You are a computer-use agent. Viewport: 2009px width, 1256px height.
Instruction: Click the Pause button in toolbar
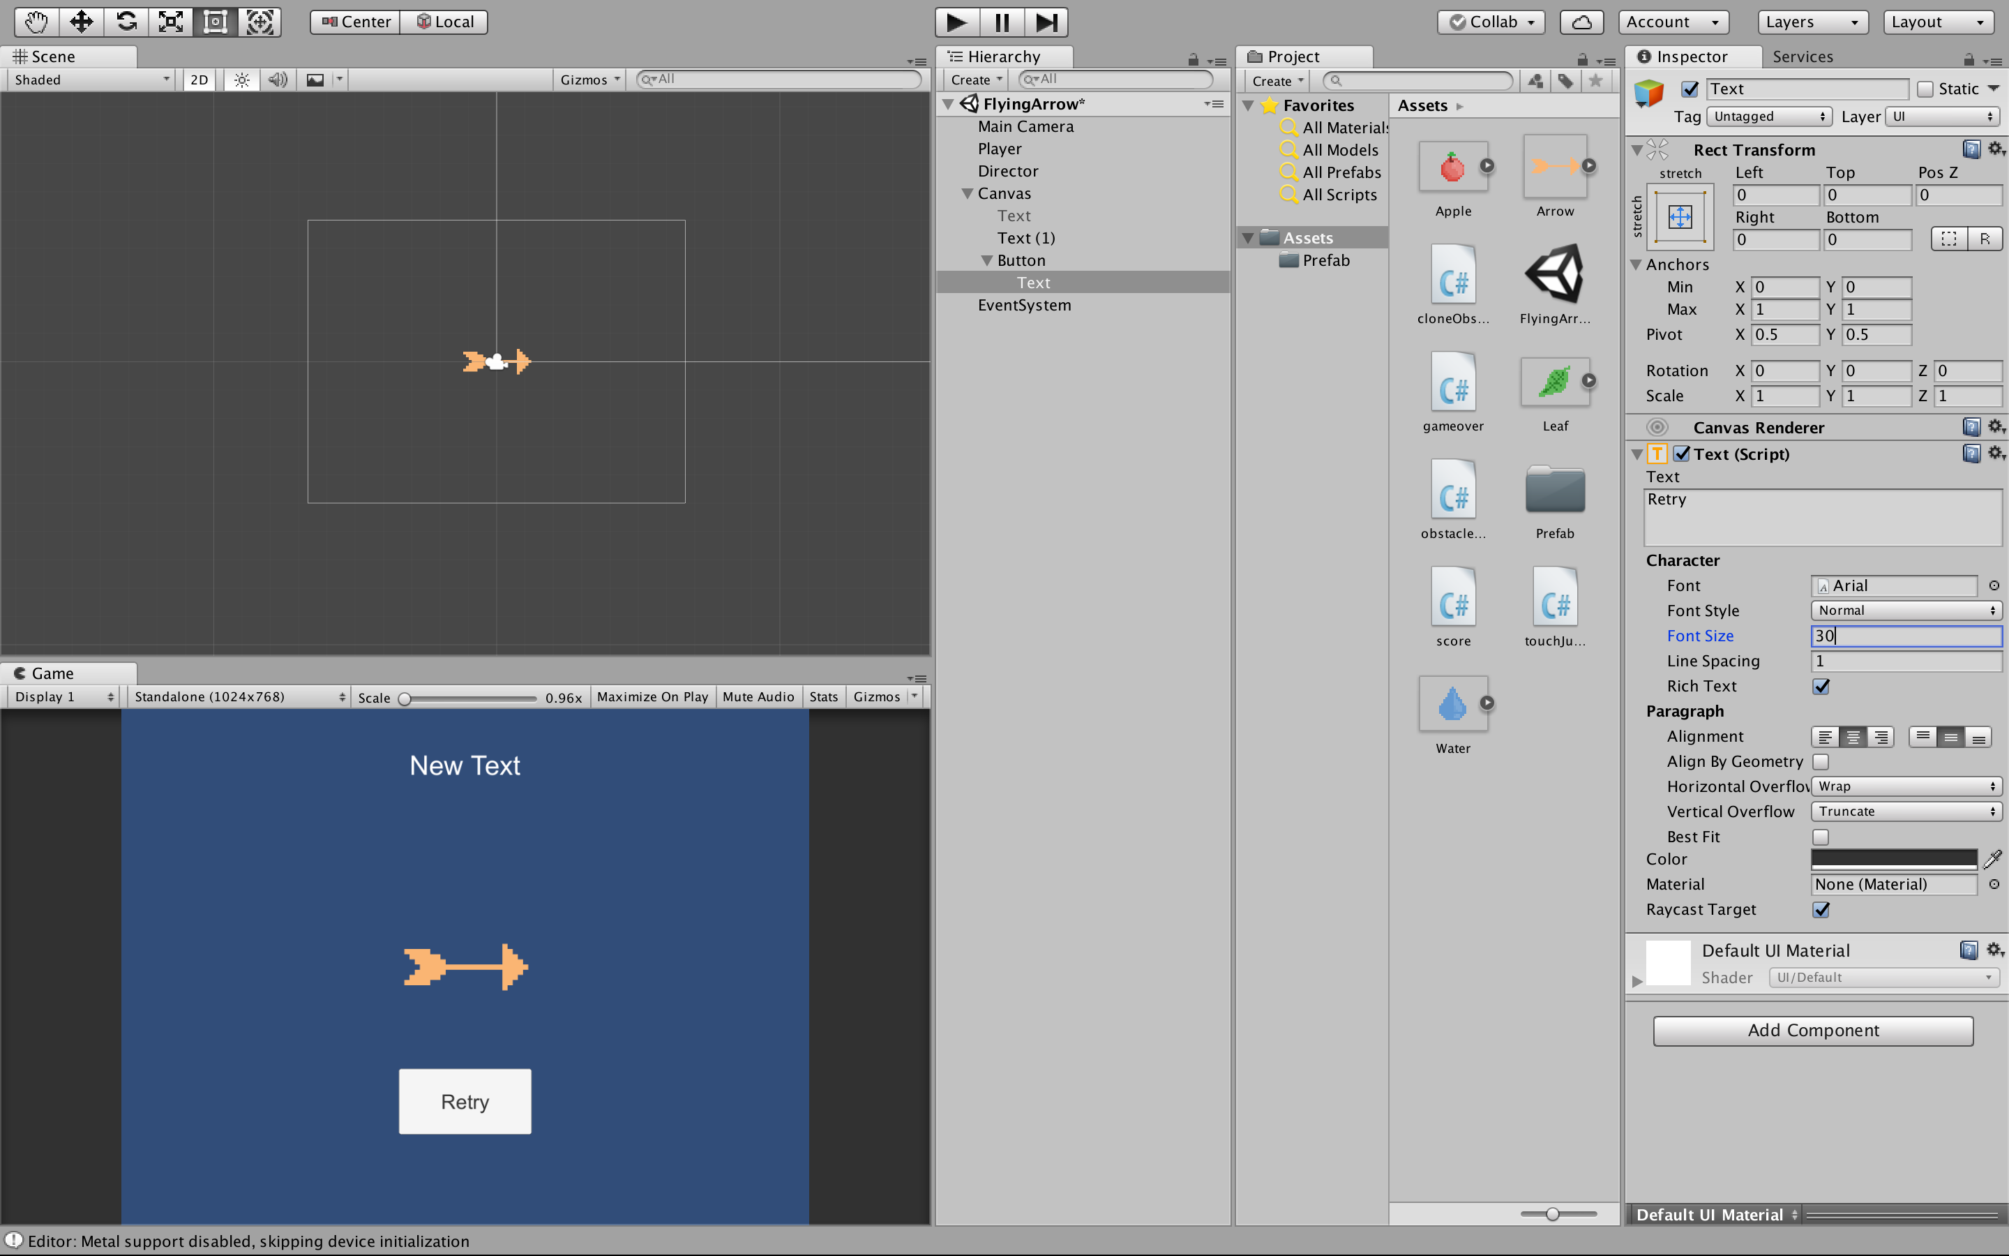pyautogui.click(x=1002, y=22)
